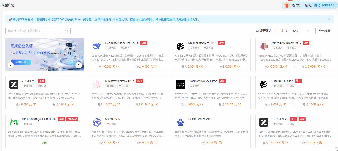
Task: Click the red 热门 badge on Minimax-M2.1
Action: [140, 81]
